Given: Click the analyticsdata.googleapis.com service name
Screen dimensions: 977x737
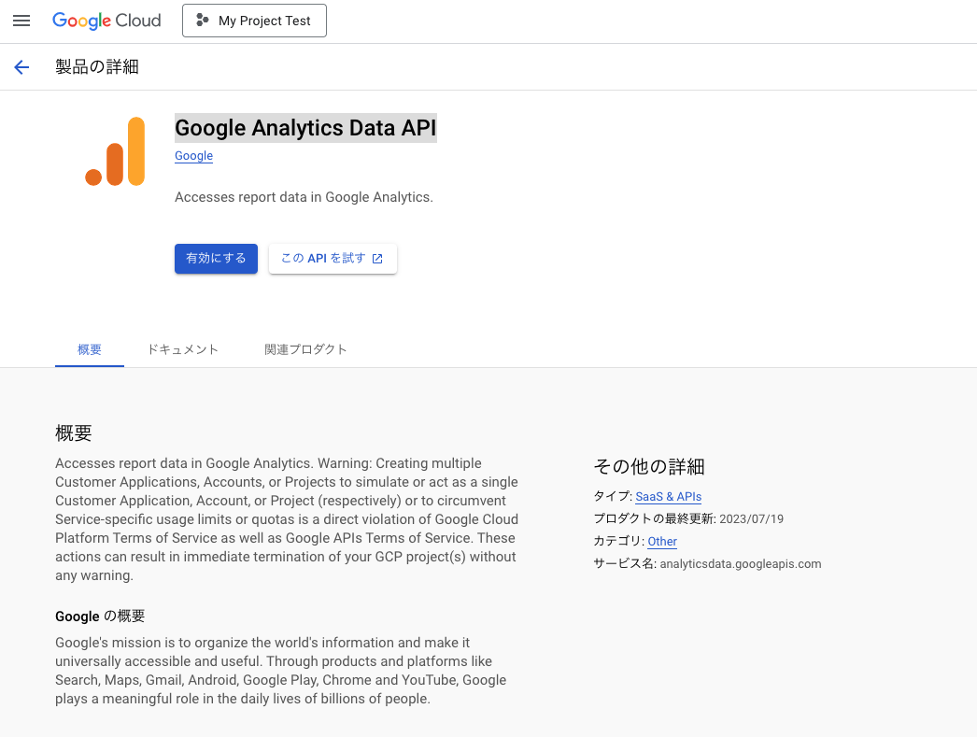Looking at the screenshot, I should [x=740, y=564].
